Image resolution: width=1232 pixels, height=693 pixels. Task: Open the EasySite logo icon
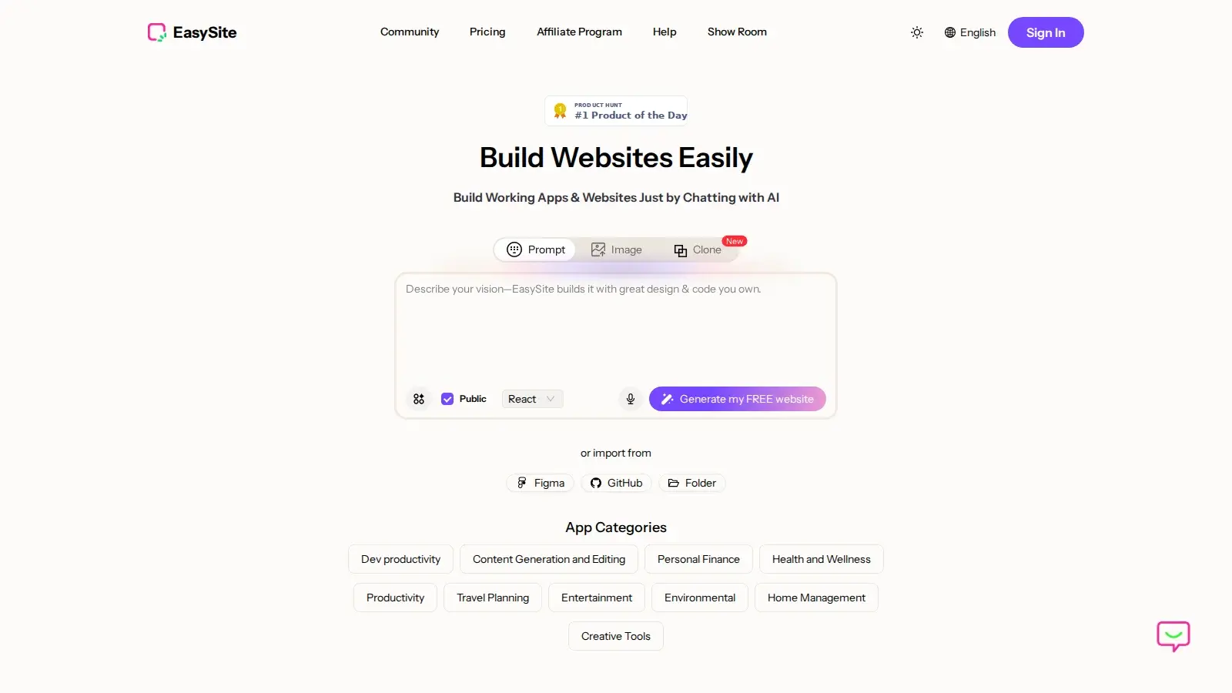(157, 32)
